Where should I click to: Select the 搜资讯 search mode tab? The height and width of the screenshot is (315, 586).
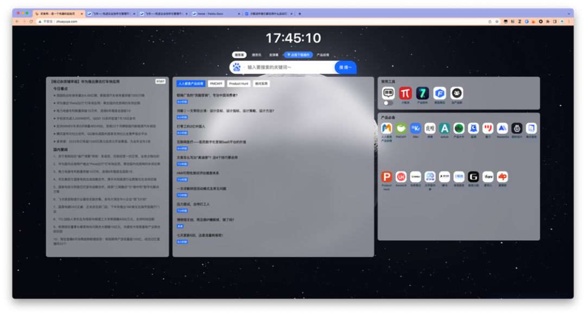256,55
